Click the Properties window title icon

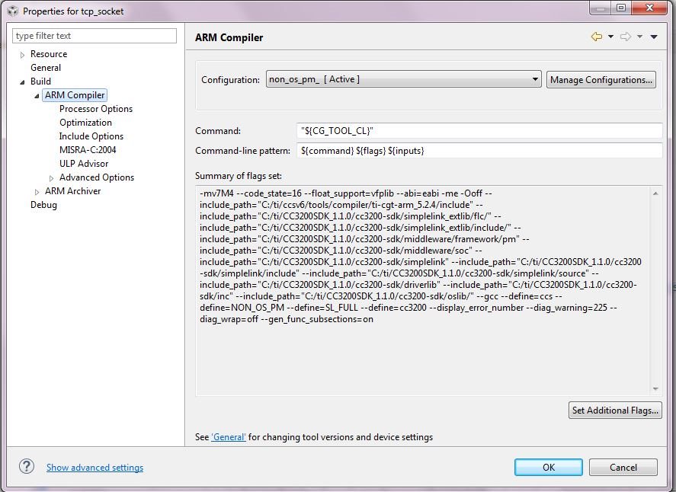coord(14,11)
